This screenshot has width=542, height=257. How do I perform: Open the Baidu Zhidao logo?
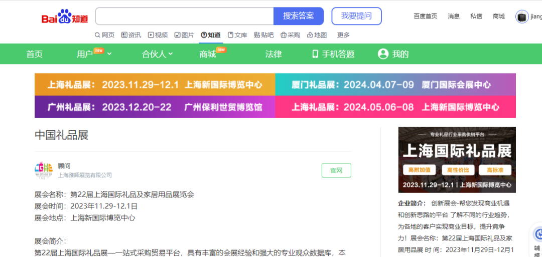click(65, 16)
